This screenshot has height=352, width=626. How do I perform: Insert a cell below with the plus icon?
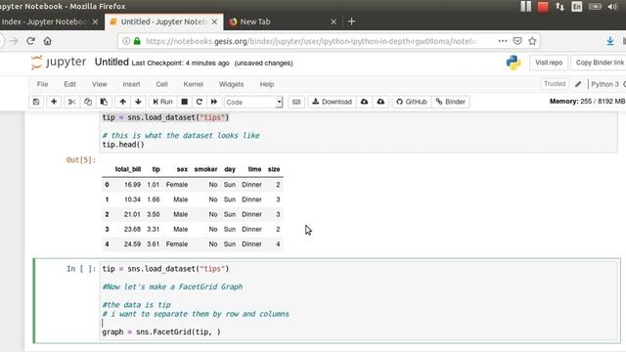pyautogui.click(x=54, y=102)
